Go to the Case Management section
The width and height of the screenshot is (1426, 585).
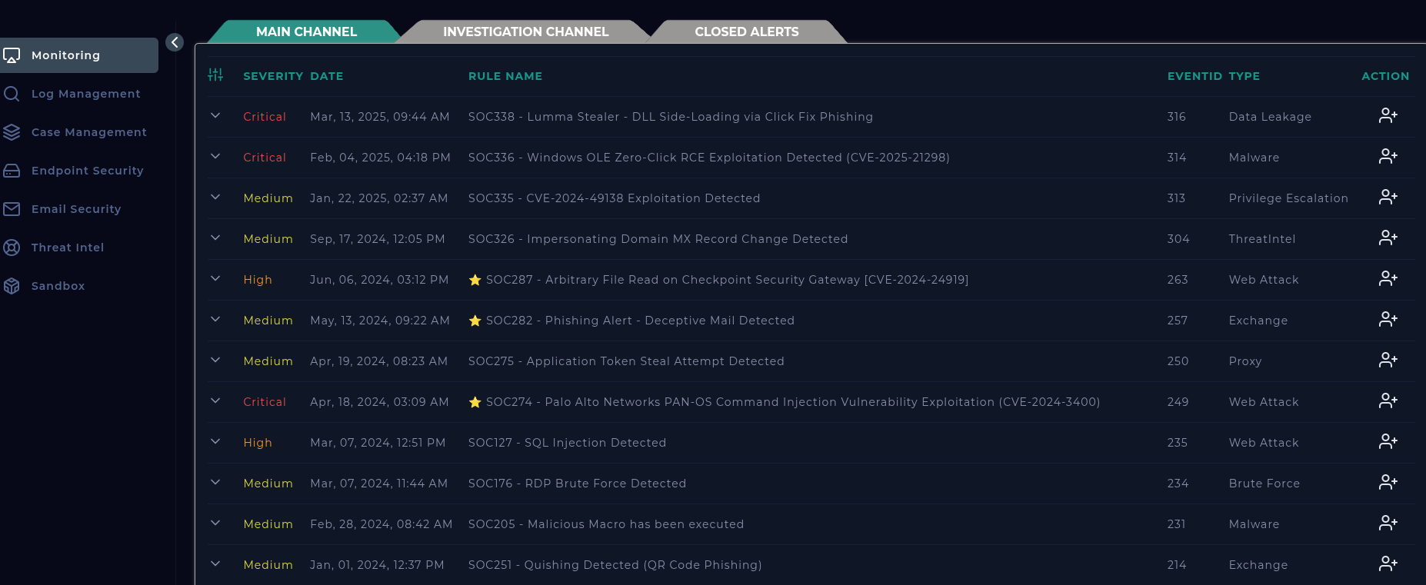coord(88,132)
